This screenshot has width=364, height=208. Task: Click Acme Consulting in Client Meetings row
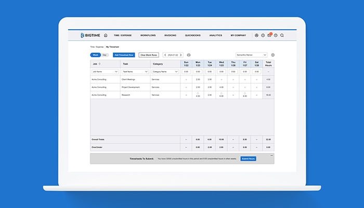(x=99, y=80)
